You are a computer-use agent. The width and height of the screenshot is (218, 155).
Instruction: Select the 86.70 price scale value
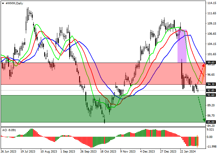(x=212, y=115)
